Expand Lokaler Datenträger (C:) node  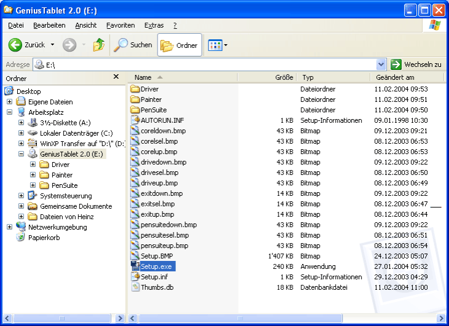tap(21, 133)
